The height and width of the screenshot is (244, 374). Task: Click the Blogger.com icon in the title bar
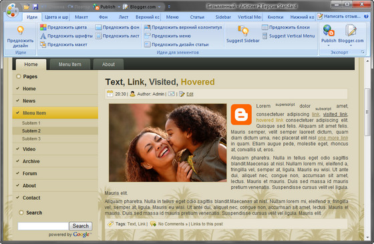click(126, 7)
